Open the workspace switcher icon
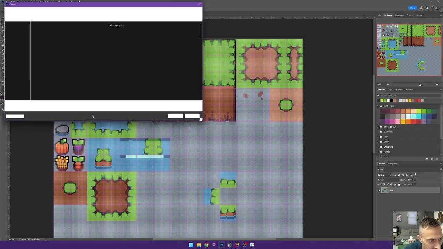Viewport: 443px width, 249px height. (437, 8)
